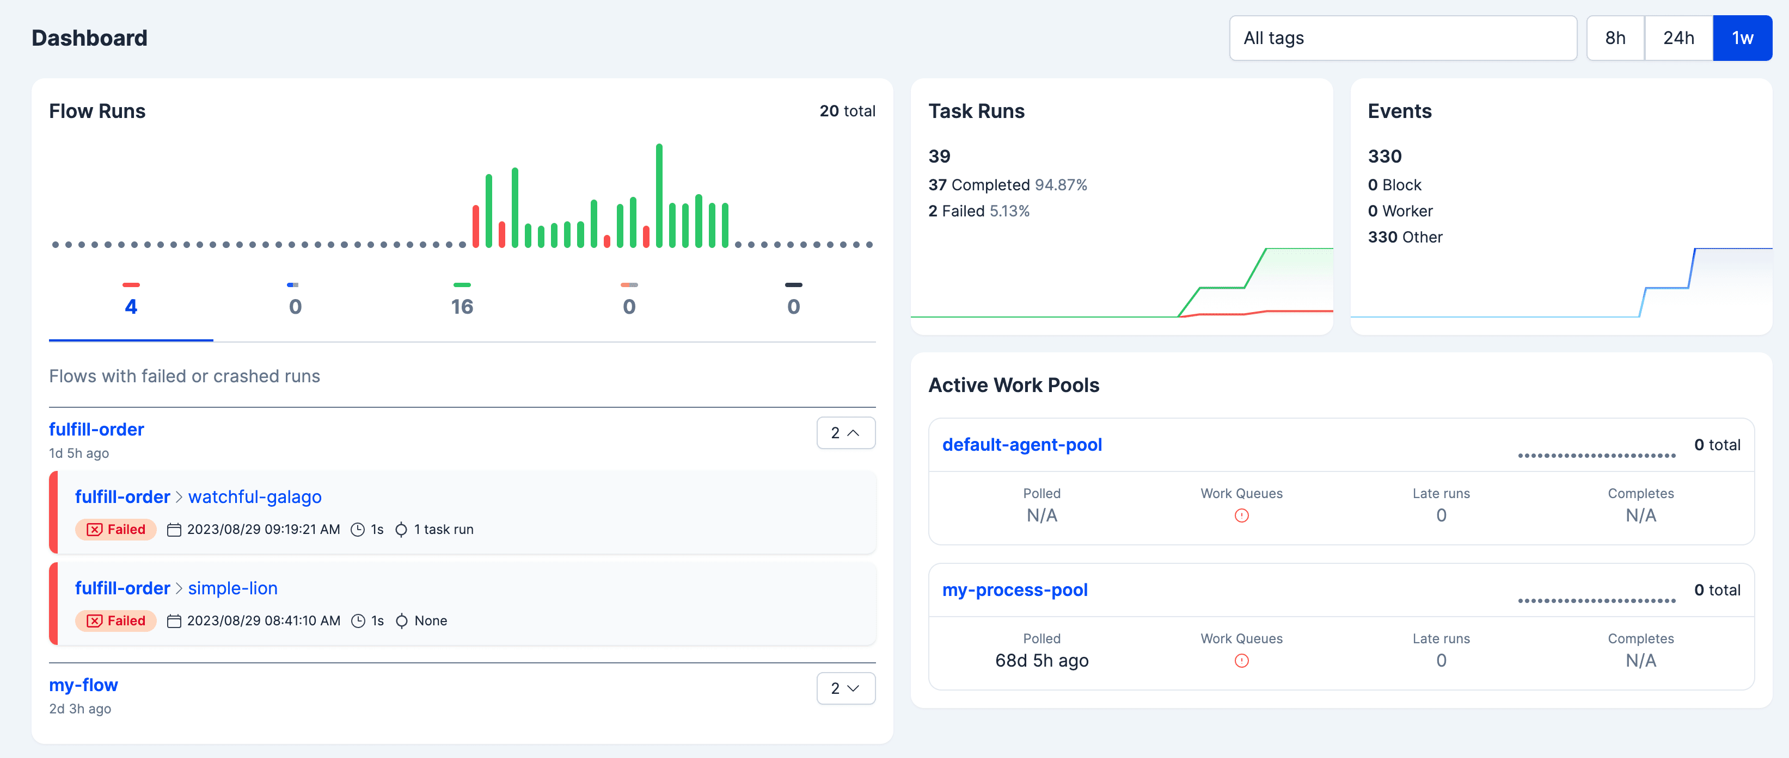Screen dimensions: 1789x758
Task: Click the warning icon under default-agent-pool Work Queues
Action: point(1241,515)
